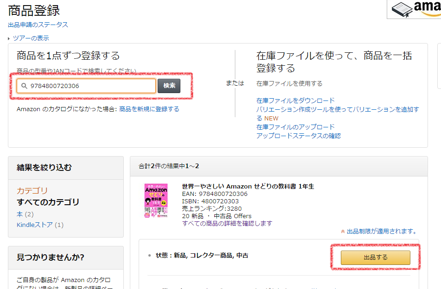The width and height of the screenshot is (441, 289).
Task: Click the 結果を絞り込む panel heading
Action: point(44,167)
